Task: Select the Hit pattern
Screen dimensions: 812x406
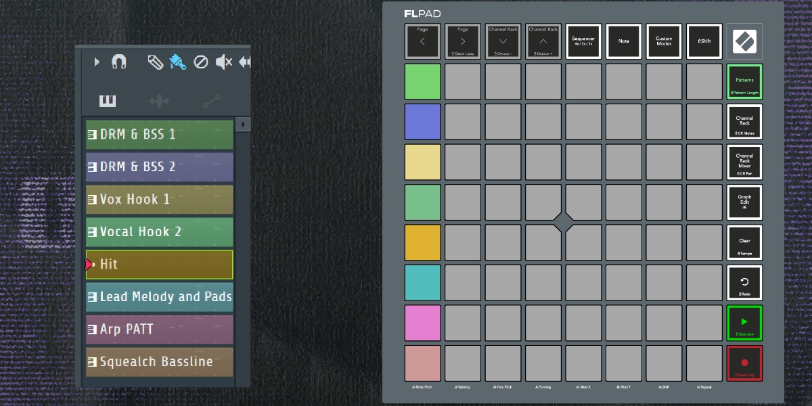Action: 160,265
